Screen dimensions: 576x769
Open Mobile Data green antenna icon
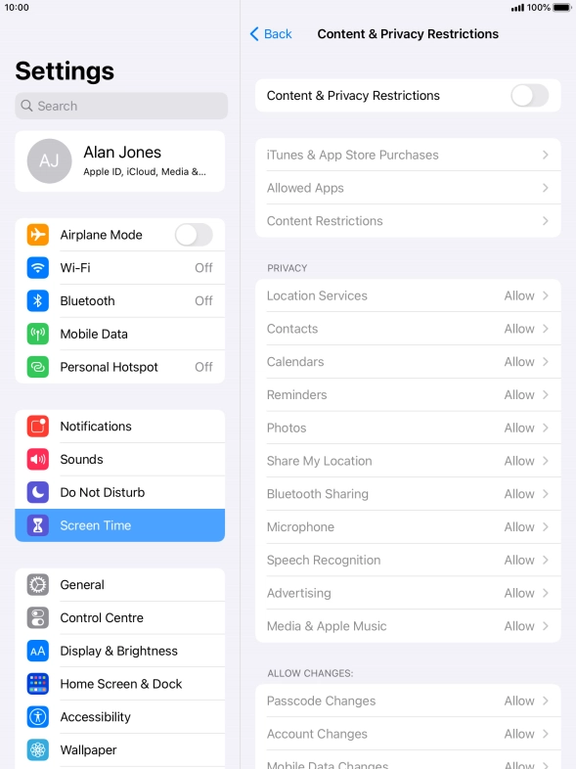(x=38, y=334)
